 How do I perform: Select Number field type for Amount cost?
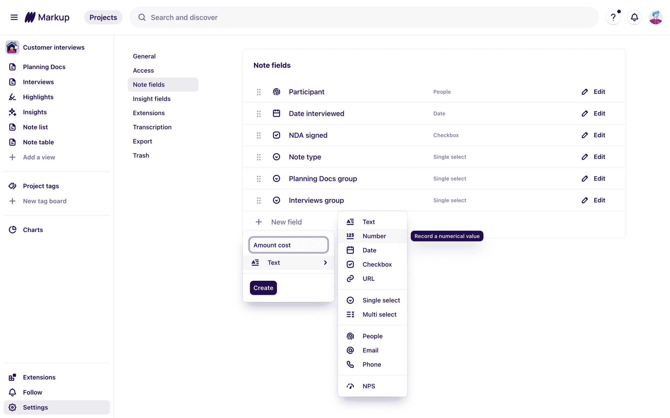click(374, 236)
